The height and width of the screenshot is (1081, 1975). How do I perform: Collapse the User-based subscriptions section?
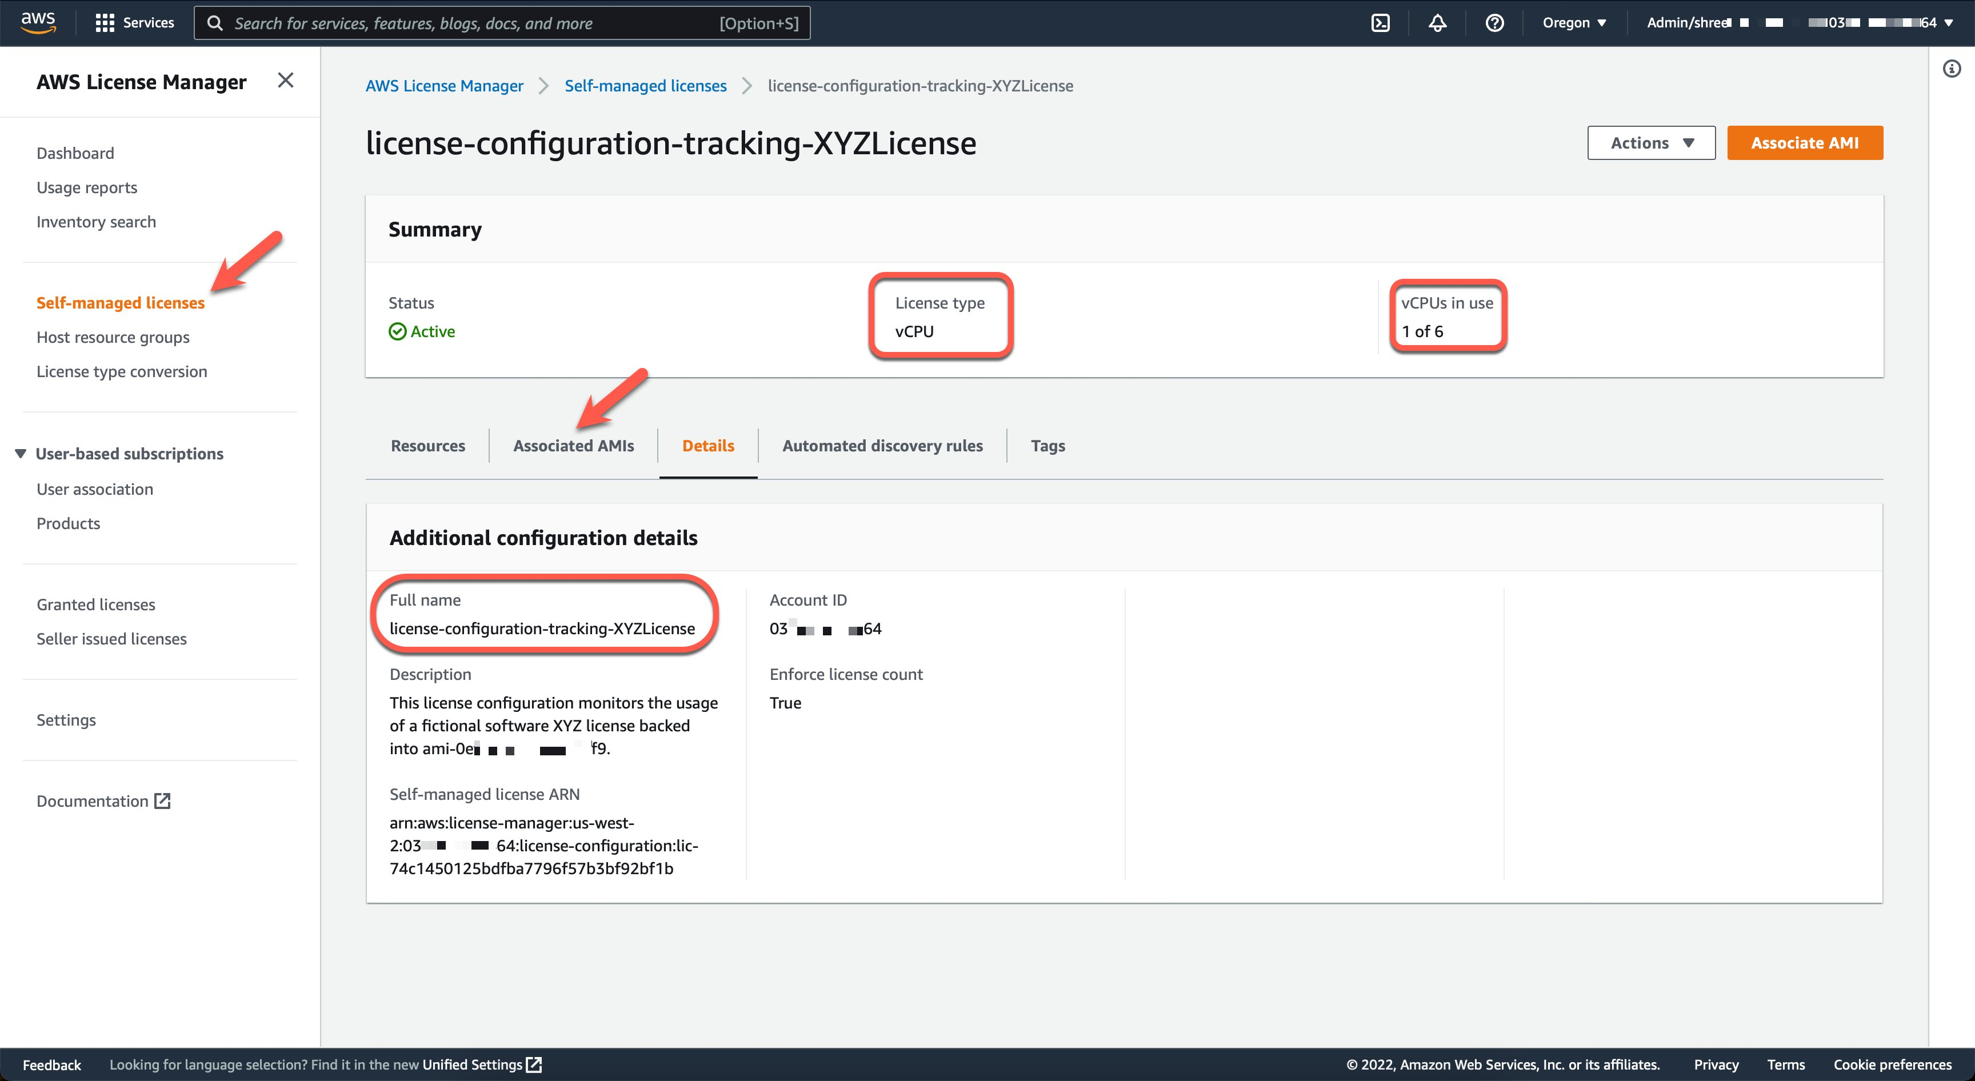tap(20, 453)
